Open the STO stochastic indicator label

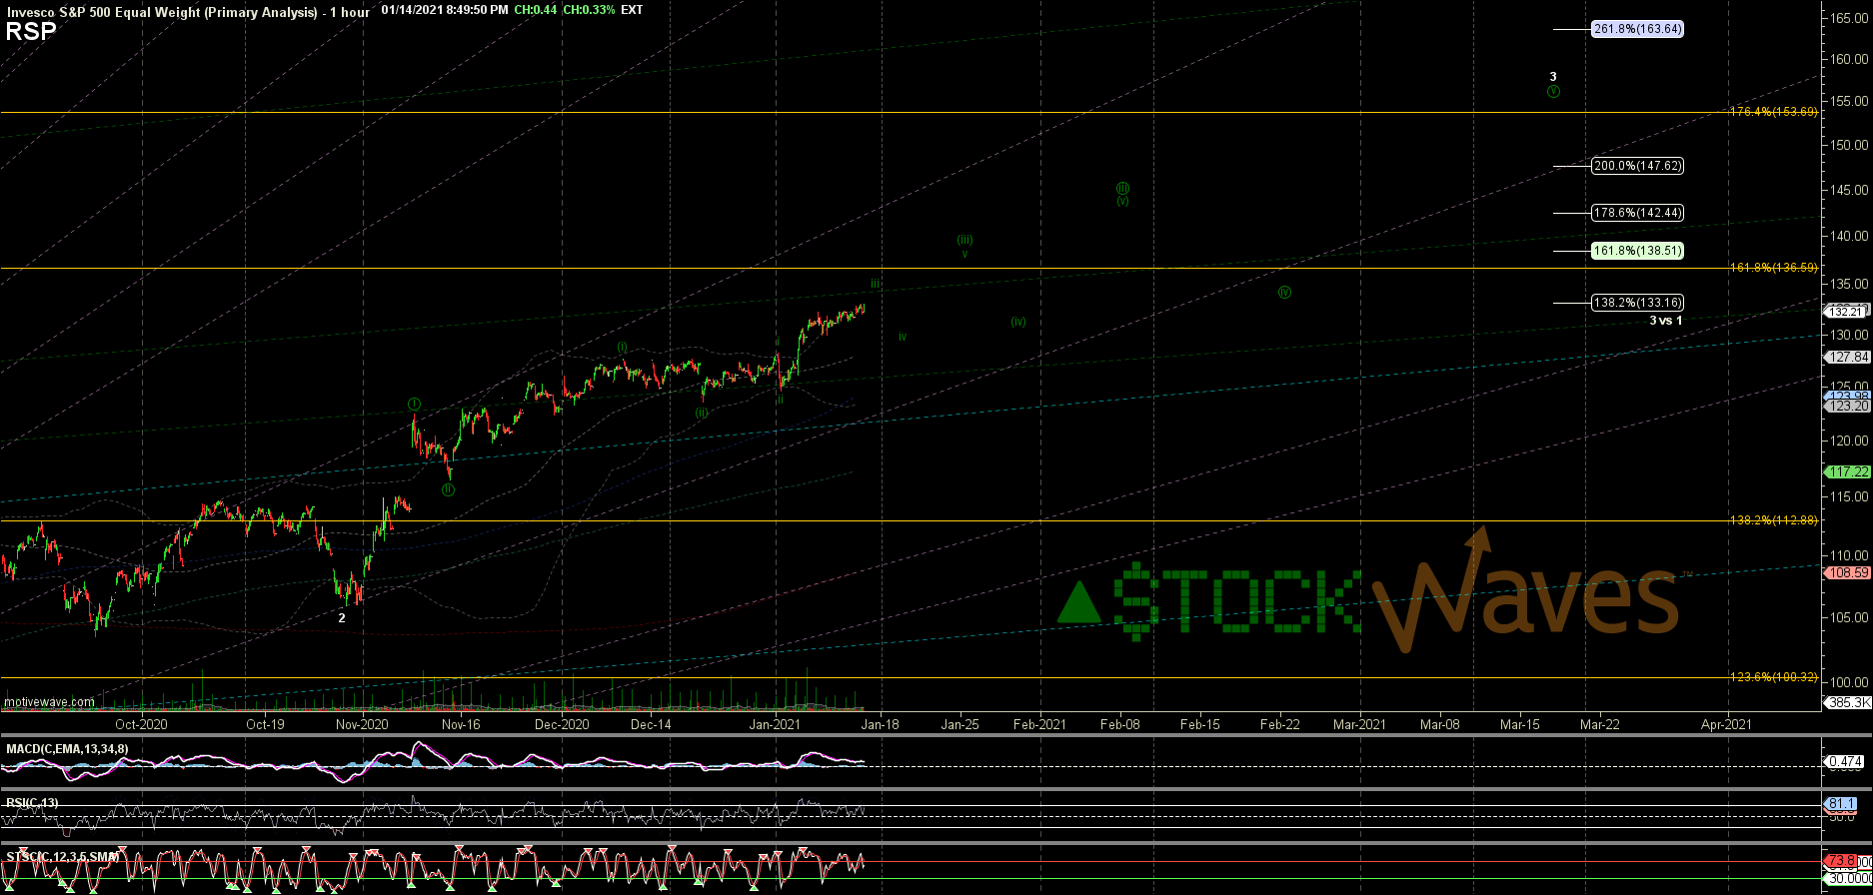click(63, 857)
